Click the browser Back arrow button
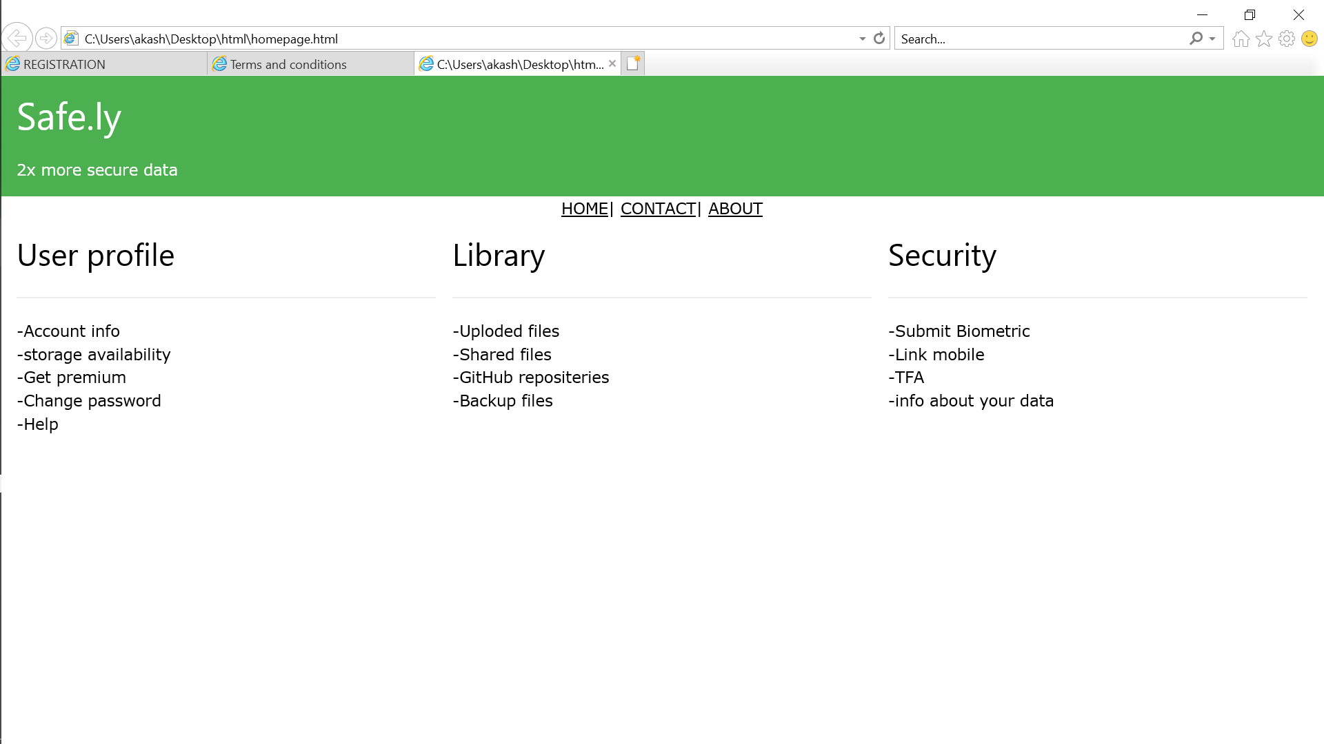This screenshot has height=744, width=1324. [x=17, y=38]
